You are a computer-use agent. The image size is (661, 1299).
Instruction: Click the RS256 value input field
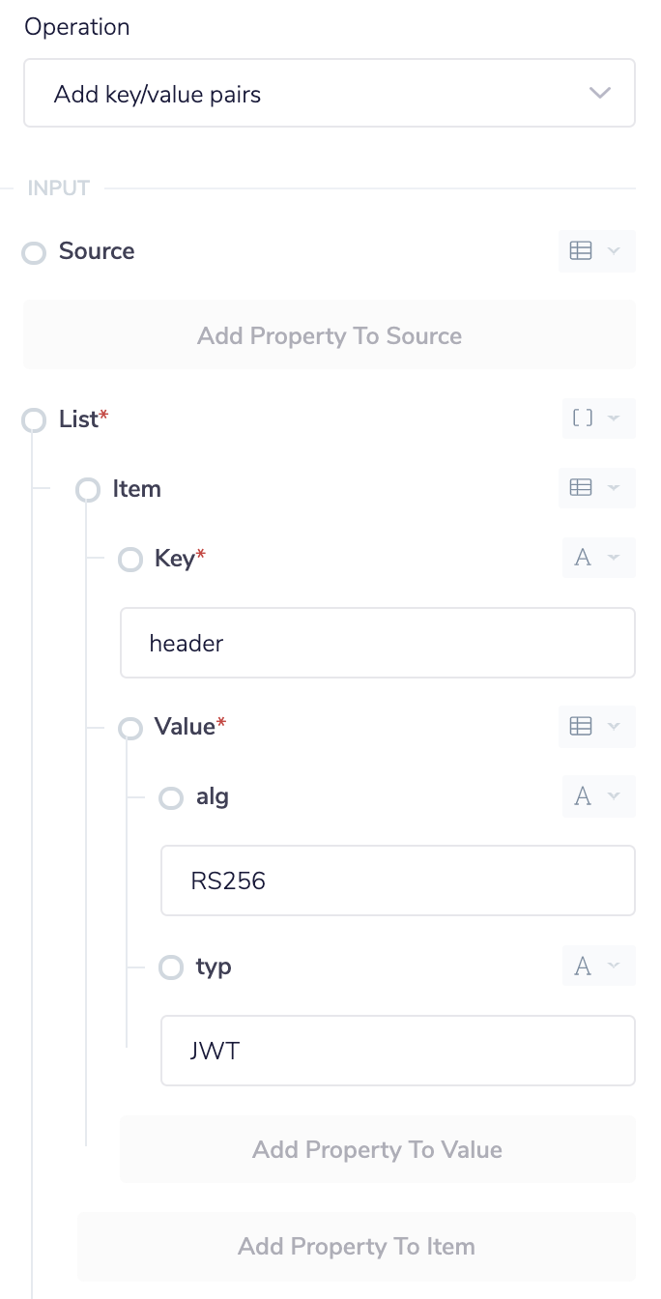[397, 880]
